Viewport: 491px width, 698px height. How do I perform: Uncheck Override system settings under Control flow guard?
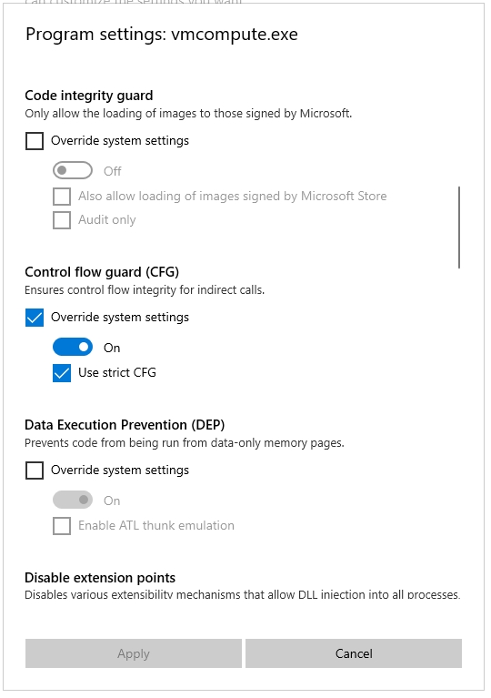pos(35,318)
